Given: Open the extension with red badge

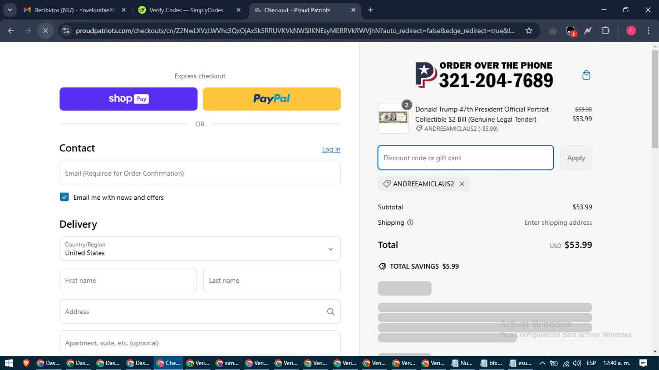Looking at the screenshot, I should [571, 31].
